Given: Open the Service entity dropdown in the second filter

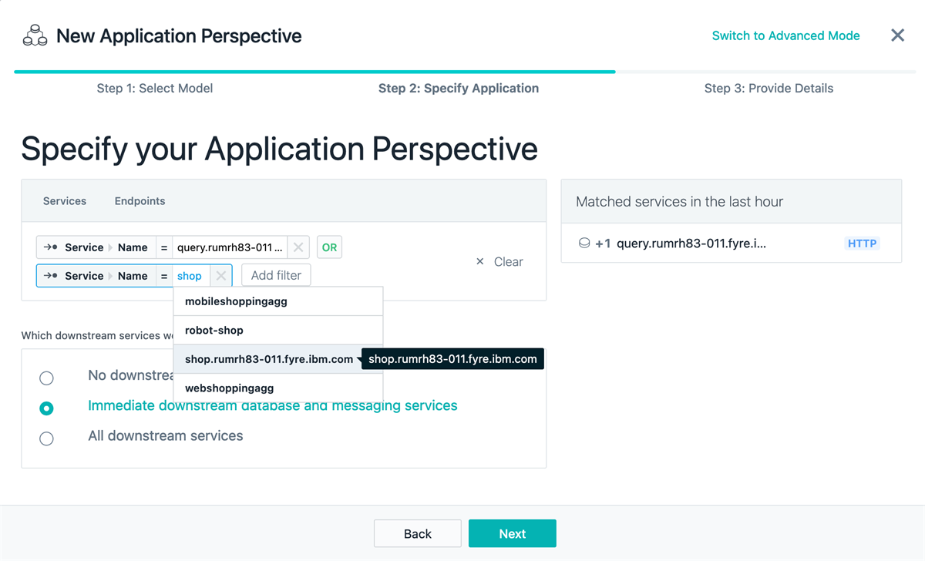Looking at the screenshot, I should click(84, 275).
